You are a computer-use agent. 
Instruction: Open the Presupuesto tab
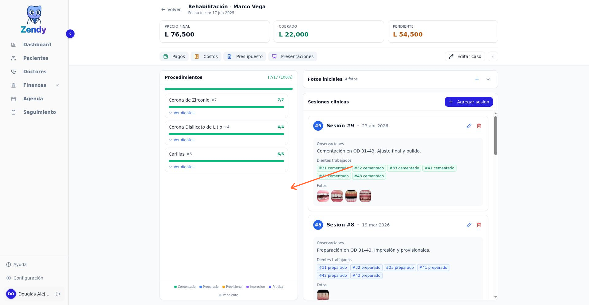point(244,56)
